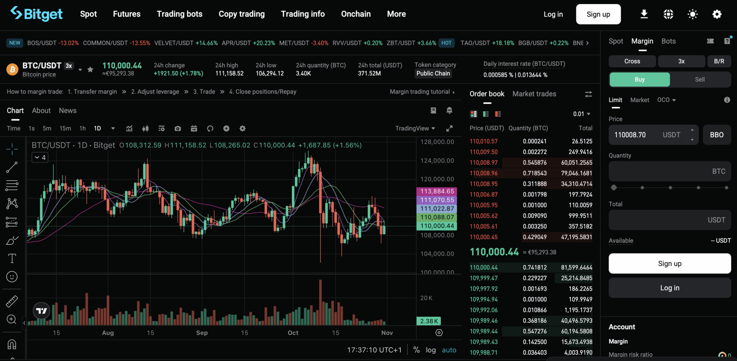Toggle the Buy side in the order panel
737x361 pixels.
(639, 79)
